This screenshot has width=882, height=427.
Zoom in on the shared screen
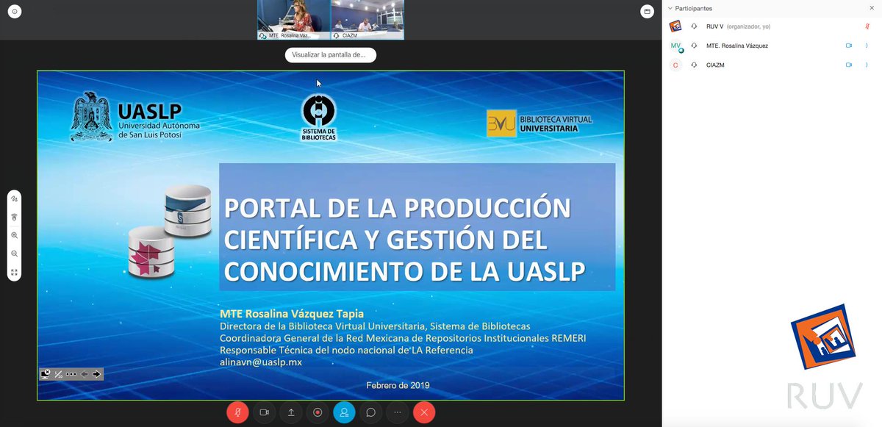(x=14, y=235)
